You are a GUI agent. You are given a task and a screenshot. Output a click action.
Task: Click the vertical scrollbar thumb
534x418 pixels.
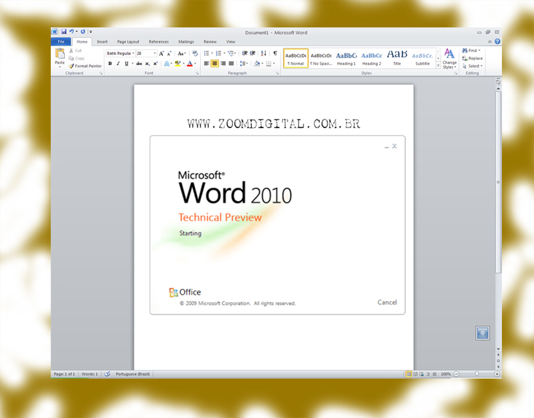tap(498, 182)
